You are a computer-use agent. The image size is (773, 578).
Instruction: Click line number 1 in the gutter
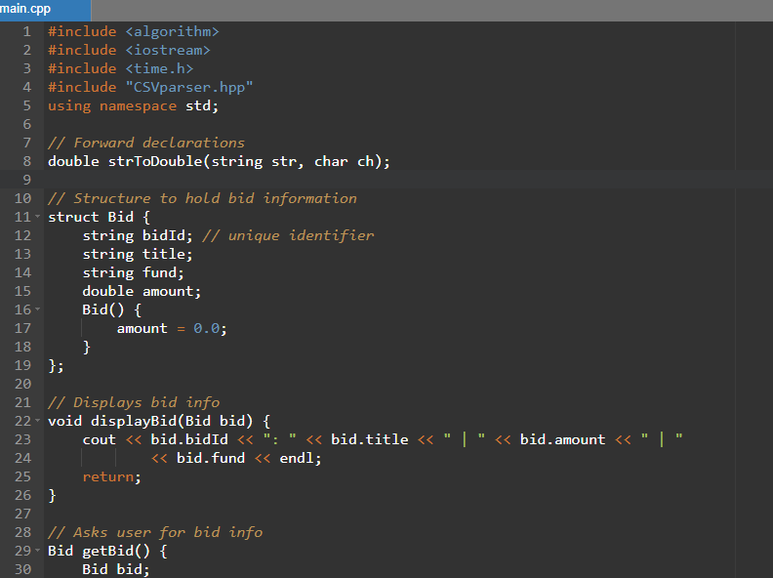pyautogui.click(x=26, y=31)
